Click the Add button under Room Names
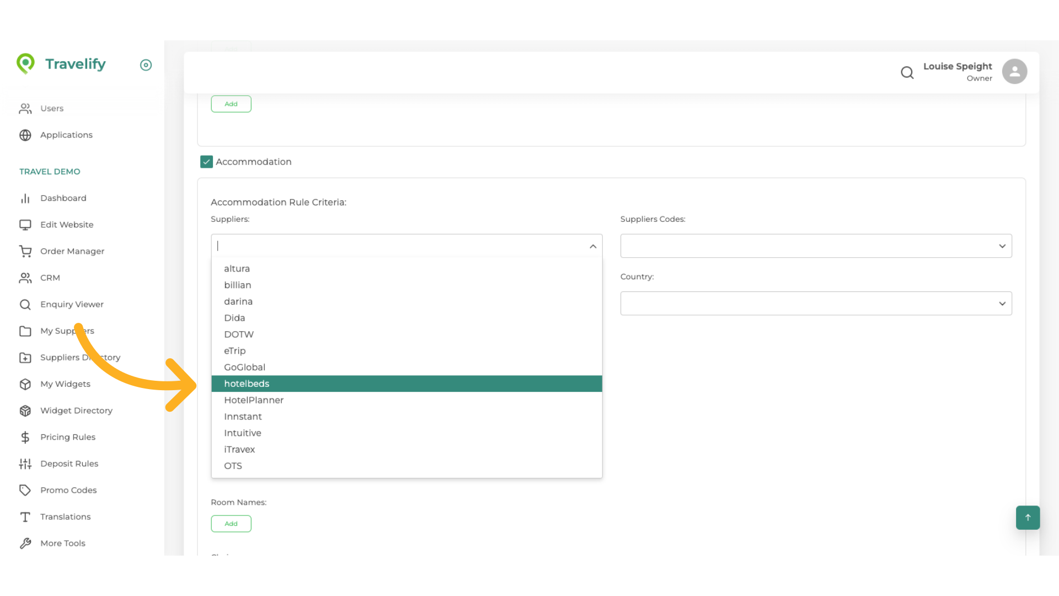The width and height of the screenshot is (1059, 596). point(231,523)
